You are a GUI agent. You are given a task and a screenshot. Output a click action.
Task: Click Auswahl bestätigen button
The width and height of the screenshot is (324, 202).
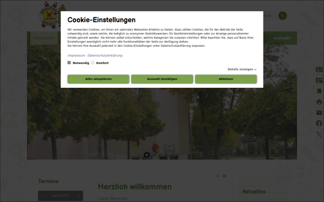point(162,79)
